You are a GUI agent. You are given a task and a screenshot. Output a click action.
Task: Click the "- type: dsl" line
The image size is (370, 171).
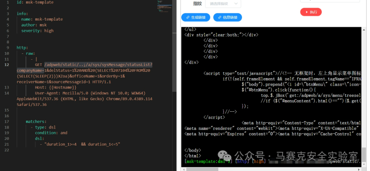pyautogui.click(x=43, y=127)
